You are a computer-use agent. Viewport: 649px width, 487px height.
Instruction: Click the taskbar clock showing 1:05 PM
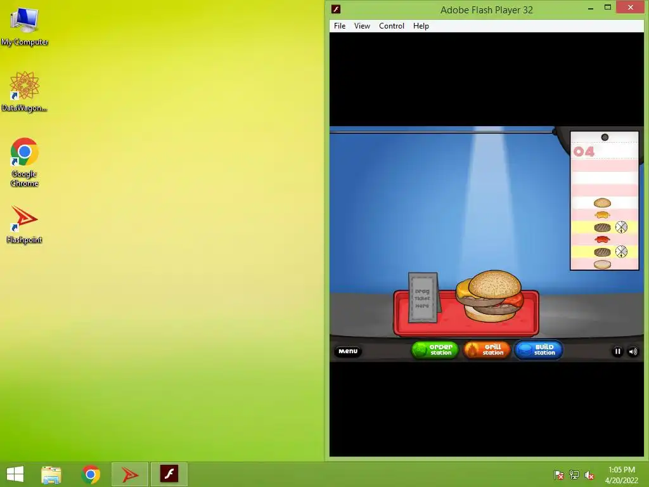click(x=622, y=475)
